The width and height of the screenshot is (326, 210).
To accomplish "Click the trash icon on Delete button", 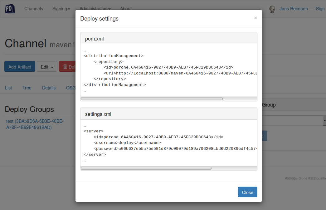I will 65,67.
